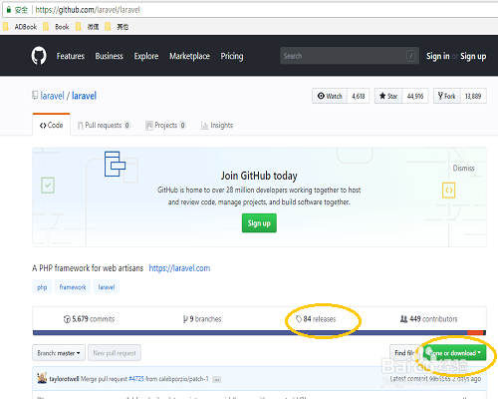Viewport: 498px width, 399px height.
Task: Open Business in the top nav
Action: [x=110, y=56]
